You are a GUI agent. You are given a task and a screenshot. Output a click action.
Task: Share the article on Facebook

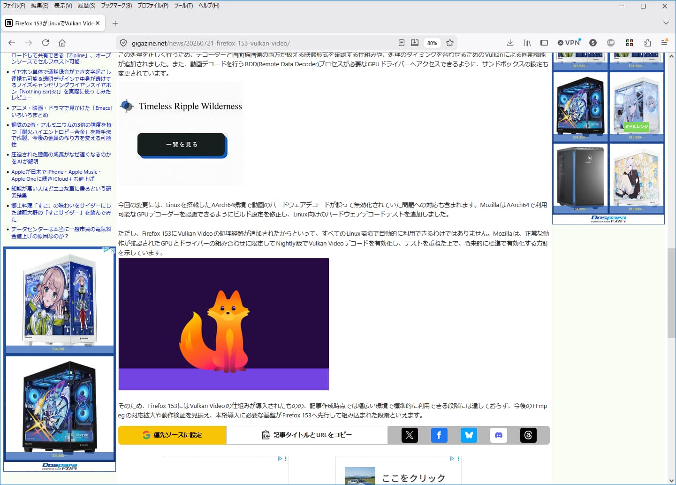coord(439,435)
